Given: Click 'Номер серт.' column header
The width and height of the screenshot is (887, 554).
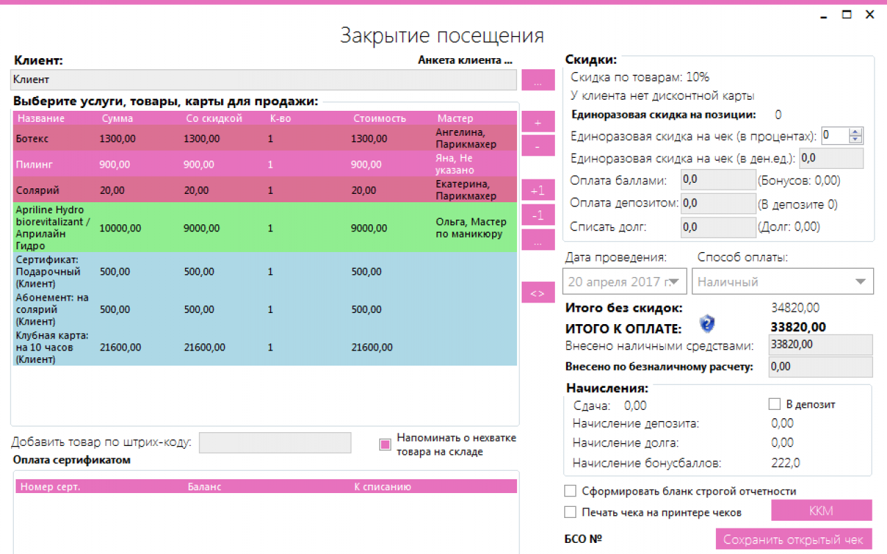Looking at the screenshot, I should pos(51,487).
